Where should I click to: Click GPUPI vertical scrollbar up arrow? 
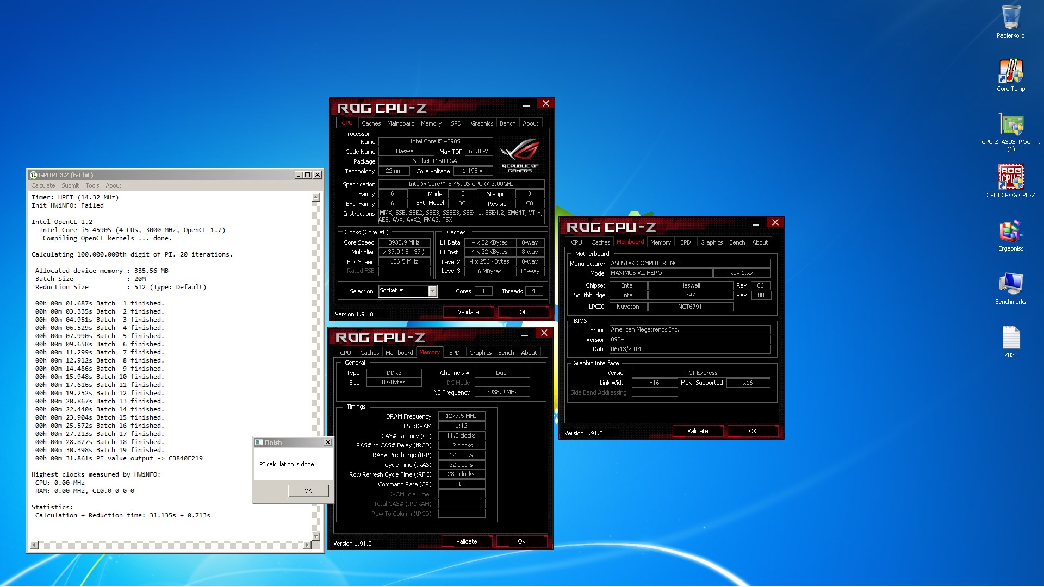316,197
